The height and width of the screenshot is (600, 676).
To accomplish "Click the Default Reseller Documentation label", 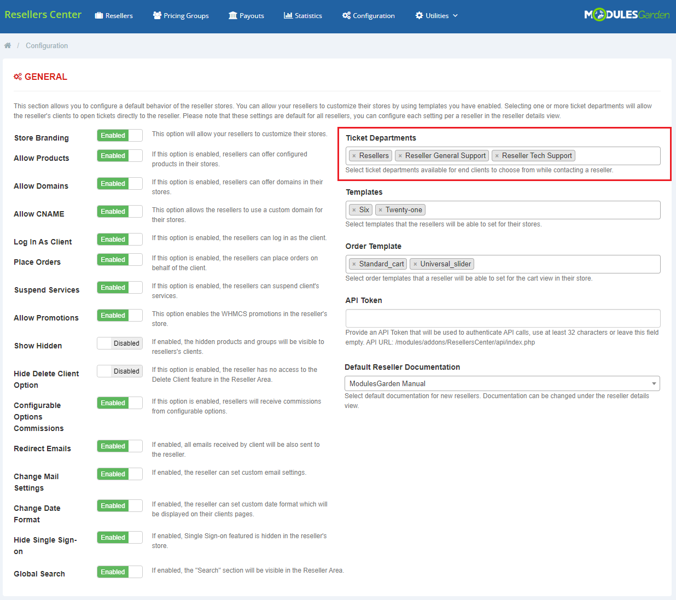I will (403, 367).
